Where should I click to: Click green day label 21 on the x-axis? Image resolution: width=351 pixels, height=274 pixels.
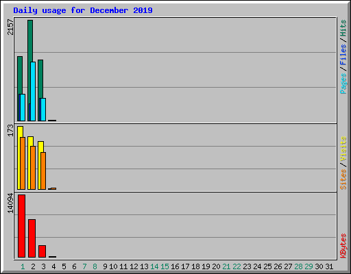tap(226, 266)
